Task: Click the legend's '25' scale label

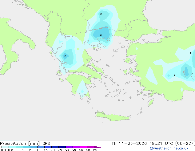Action: (60, 150)
